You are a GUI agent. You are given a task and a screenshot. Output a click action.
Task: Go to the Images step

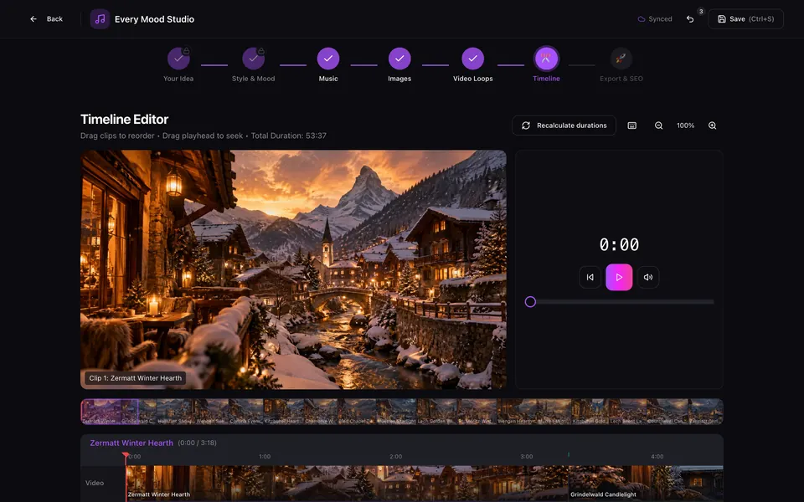pyautogui.click(x=399, y=64)
